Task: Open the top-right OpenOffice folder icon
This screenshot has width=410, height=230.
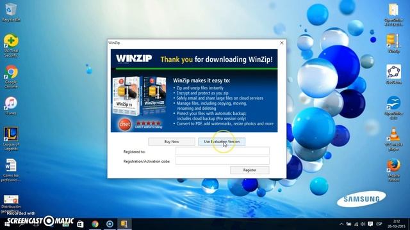Action: tap(393, 14)
